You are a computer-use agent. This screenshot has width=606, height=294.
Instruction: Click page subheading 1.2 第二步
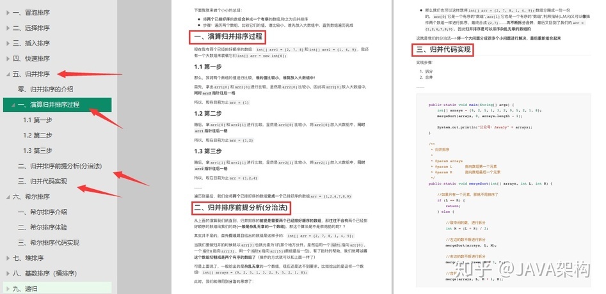tap(208, 113)
